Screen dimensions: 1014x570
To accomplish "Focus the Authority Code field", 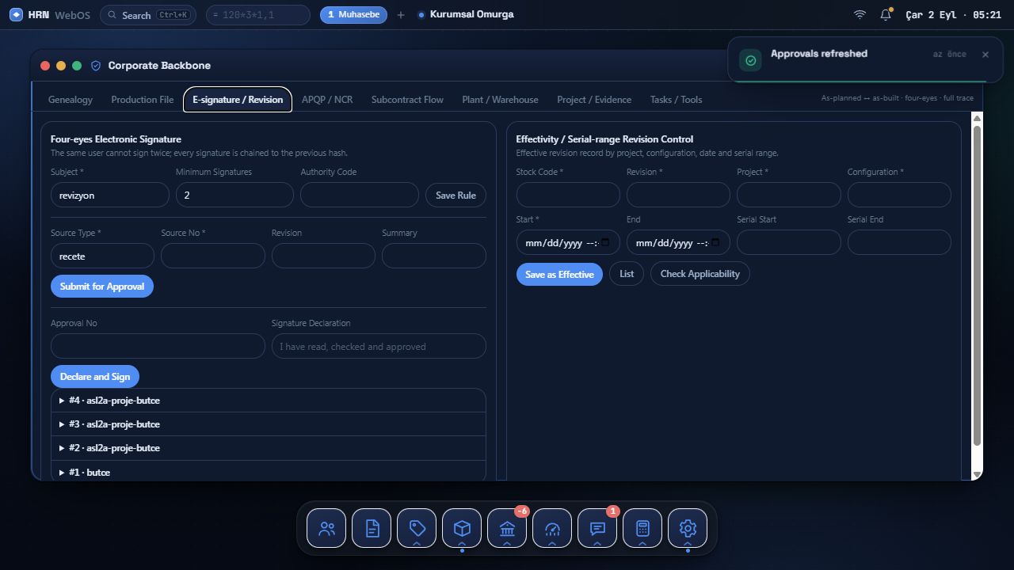I will [x=360, y=196].
